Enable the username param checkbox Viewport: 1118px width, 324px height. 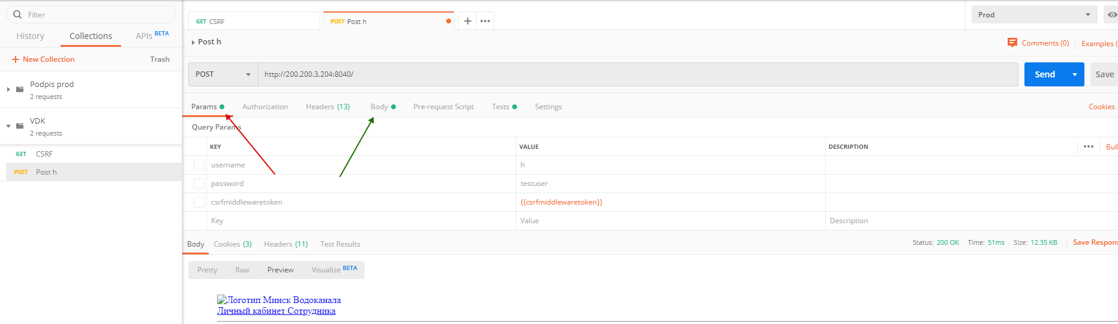pos(199,165)
